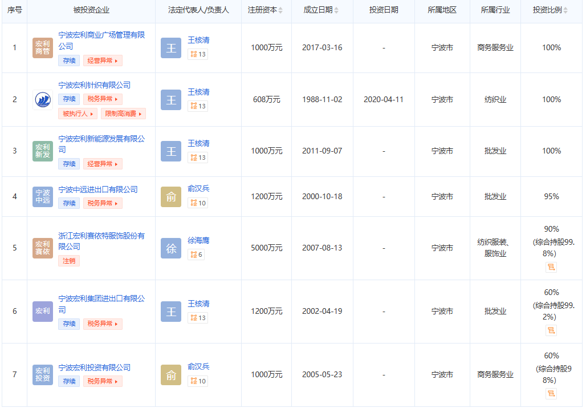Open the equity chain icon in 宁波宏利投资 row

click(551, 394)
